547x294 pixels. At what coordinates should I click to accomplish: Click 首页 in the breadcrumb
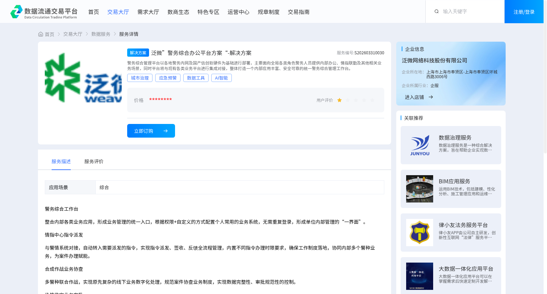[50, 34]
